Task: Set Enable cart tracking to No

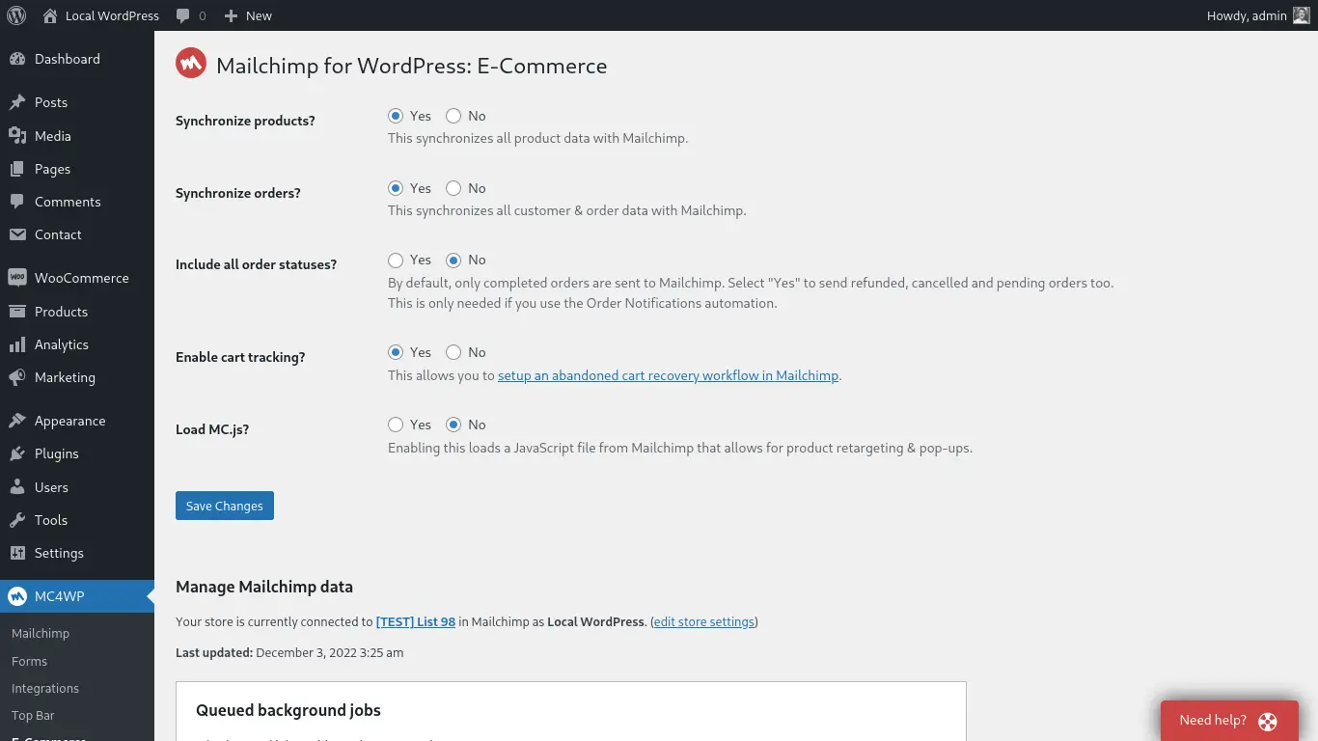Action: [x=453, y=352]
